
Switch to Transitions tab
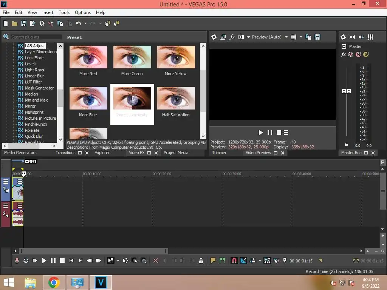click(65, 153)
